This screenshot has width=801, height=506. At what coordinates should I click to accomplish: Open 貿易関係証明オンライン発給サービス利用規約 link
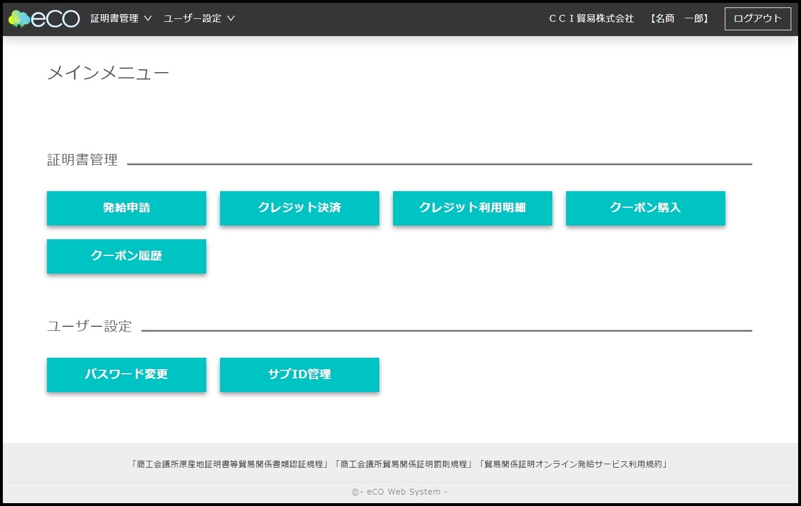pyautogui.click(x=574, y=464)
